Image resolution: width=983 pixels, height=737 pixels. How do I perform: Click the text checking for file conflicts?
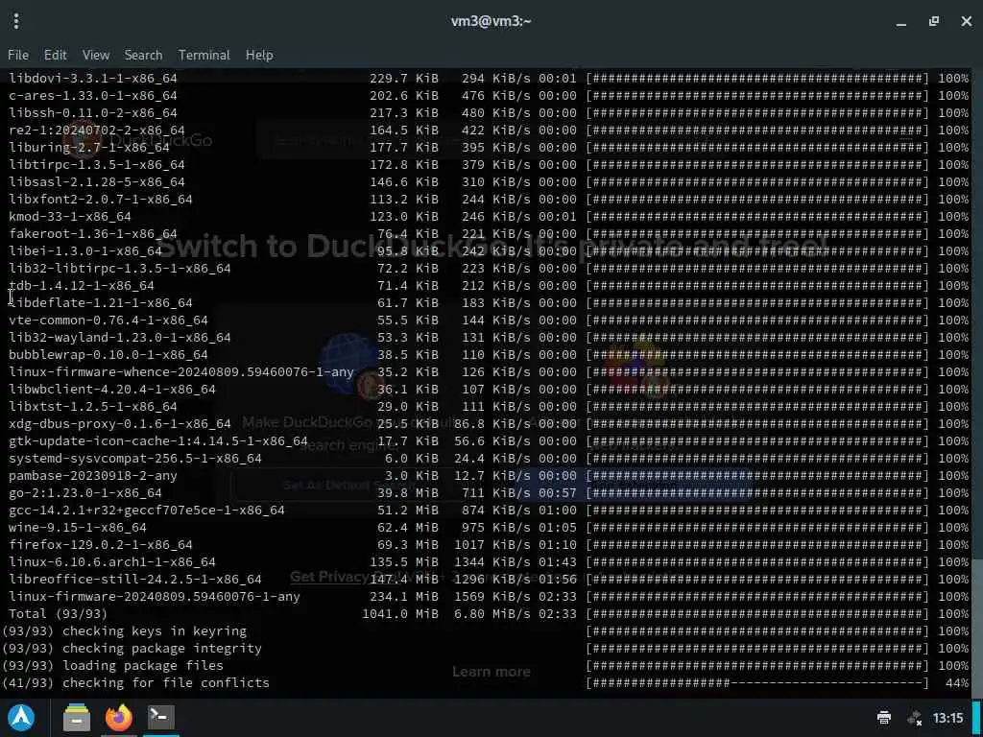[165, 682]
